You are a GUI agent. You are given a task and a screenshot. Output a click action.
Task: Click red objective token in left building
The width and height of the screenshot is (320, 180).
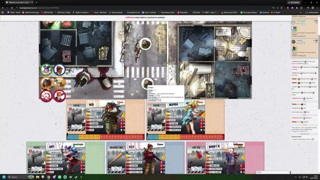click(66, 56)
